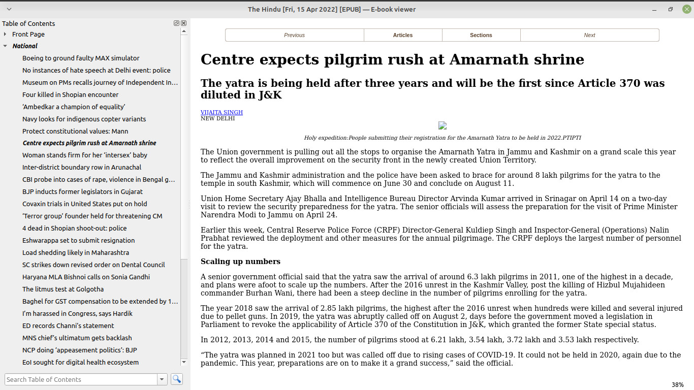
Task: Open 'Covaxin trials in United States put on hold'
Action: coord(85,204)
